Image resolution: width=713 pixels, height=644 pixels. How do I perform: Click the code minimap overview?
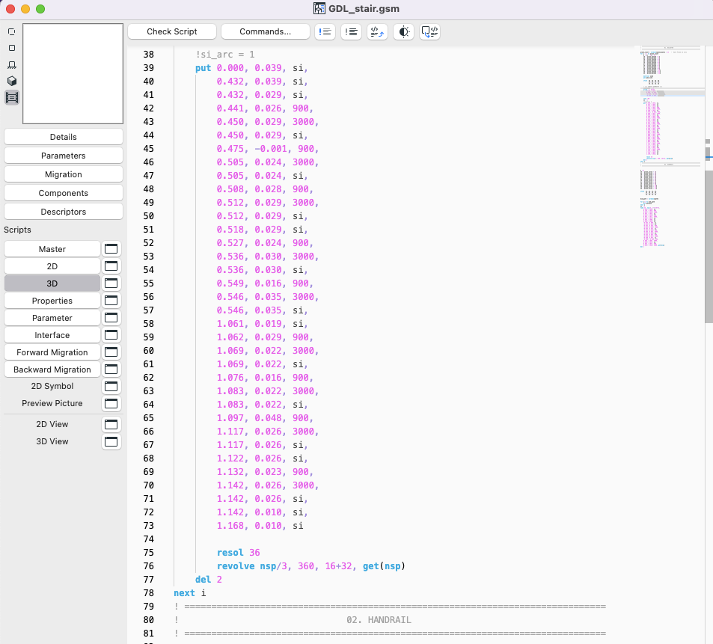[671, 150]
